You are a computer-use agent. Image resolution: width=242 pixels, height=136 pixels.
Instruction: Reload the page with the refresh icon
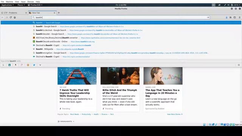tap(11, 17)
